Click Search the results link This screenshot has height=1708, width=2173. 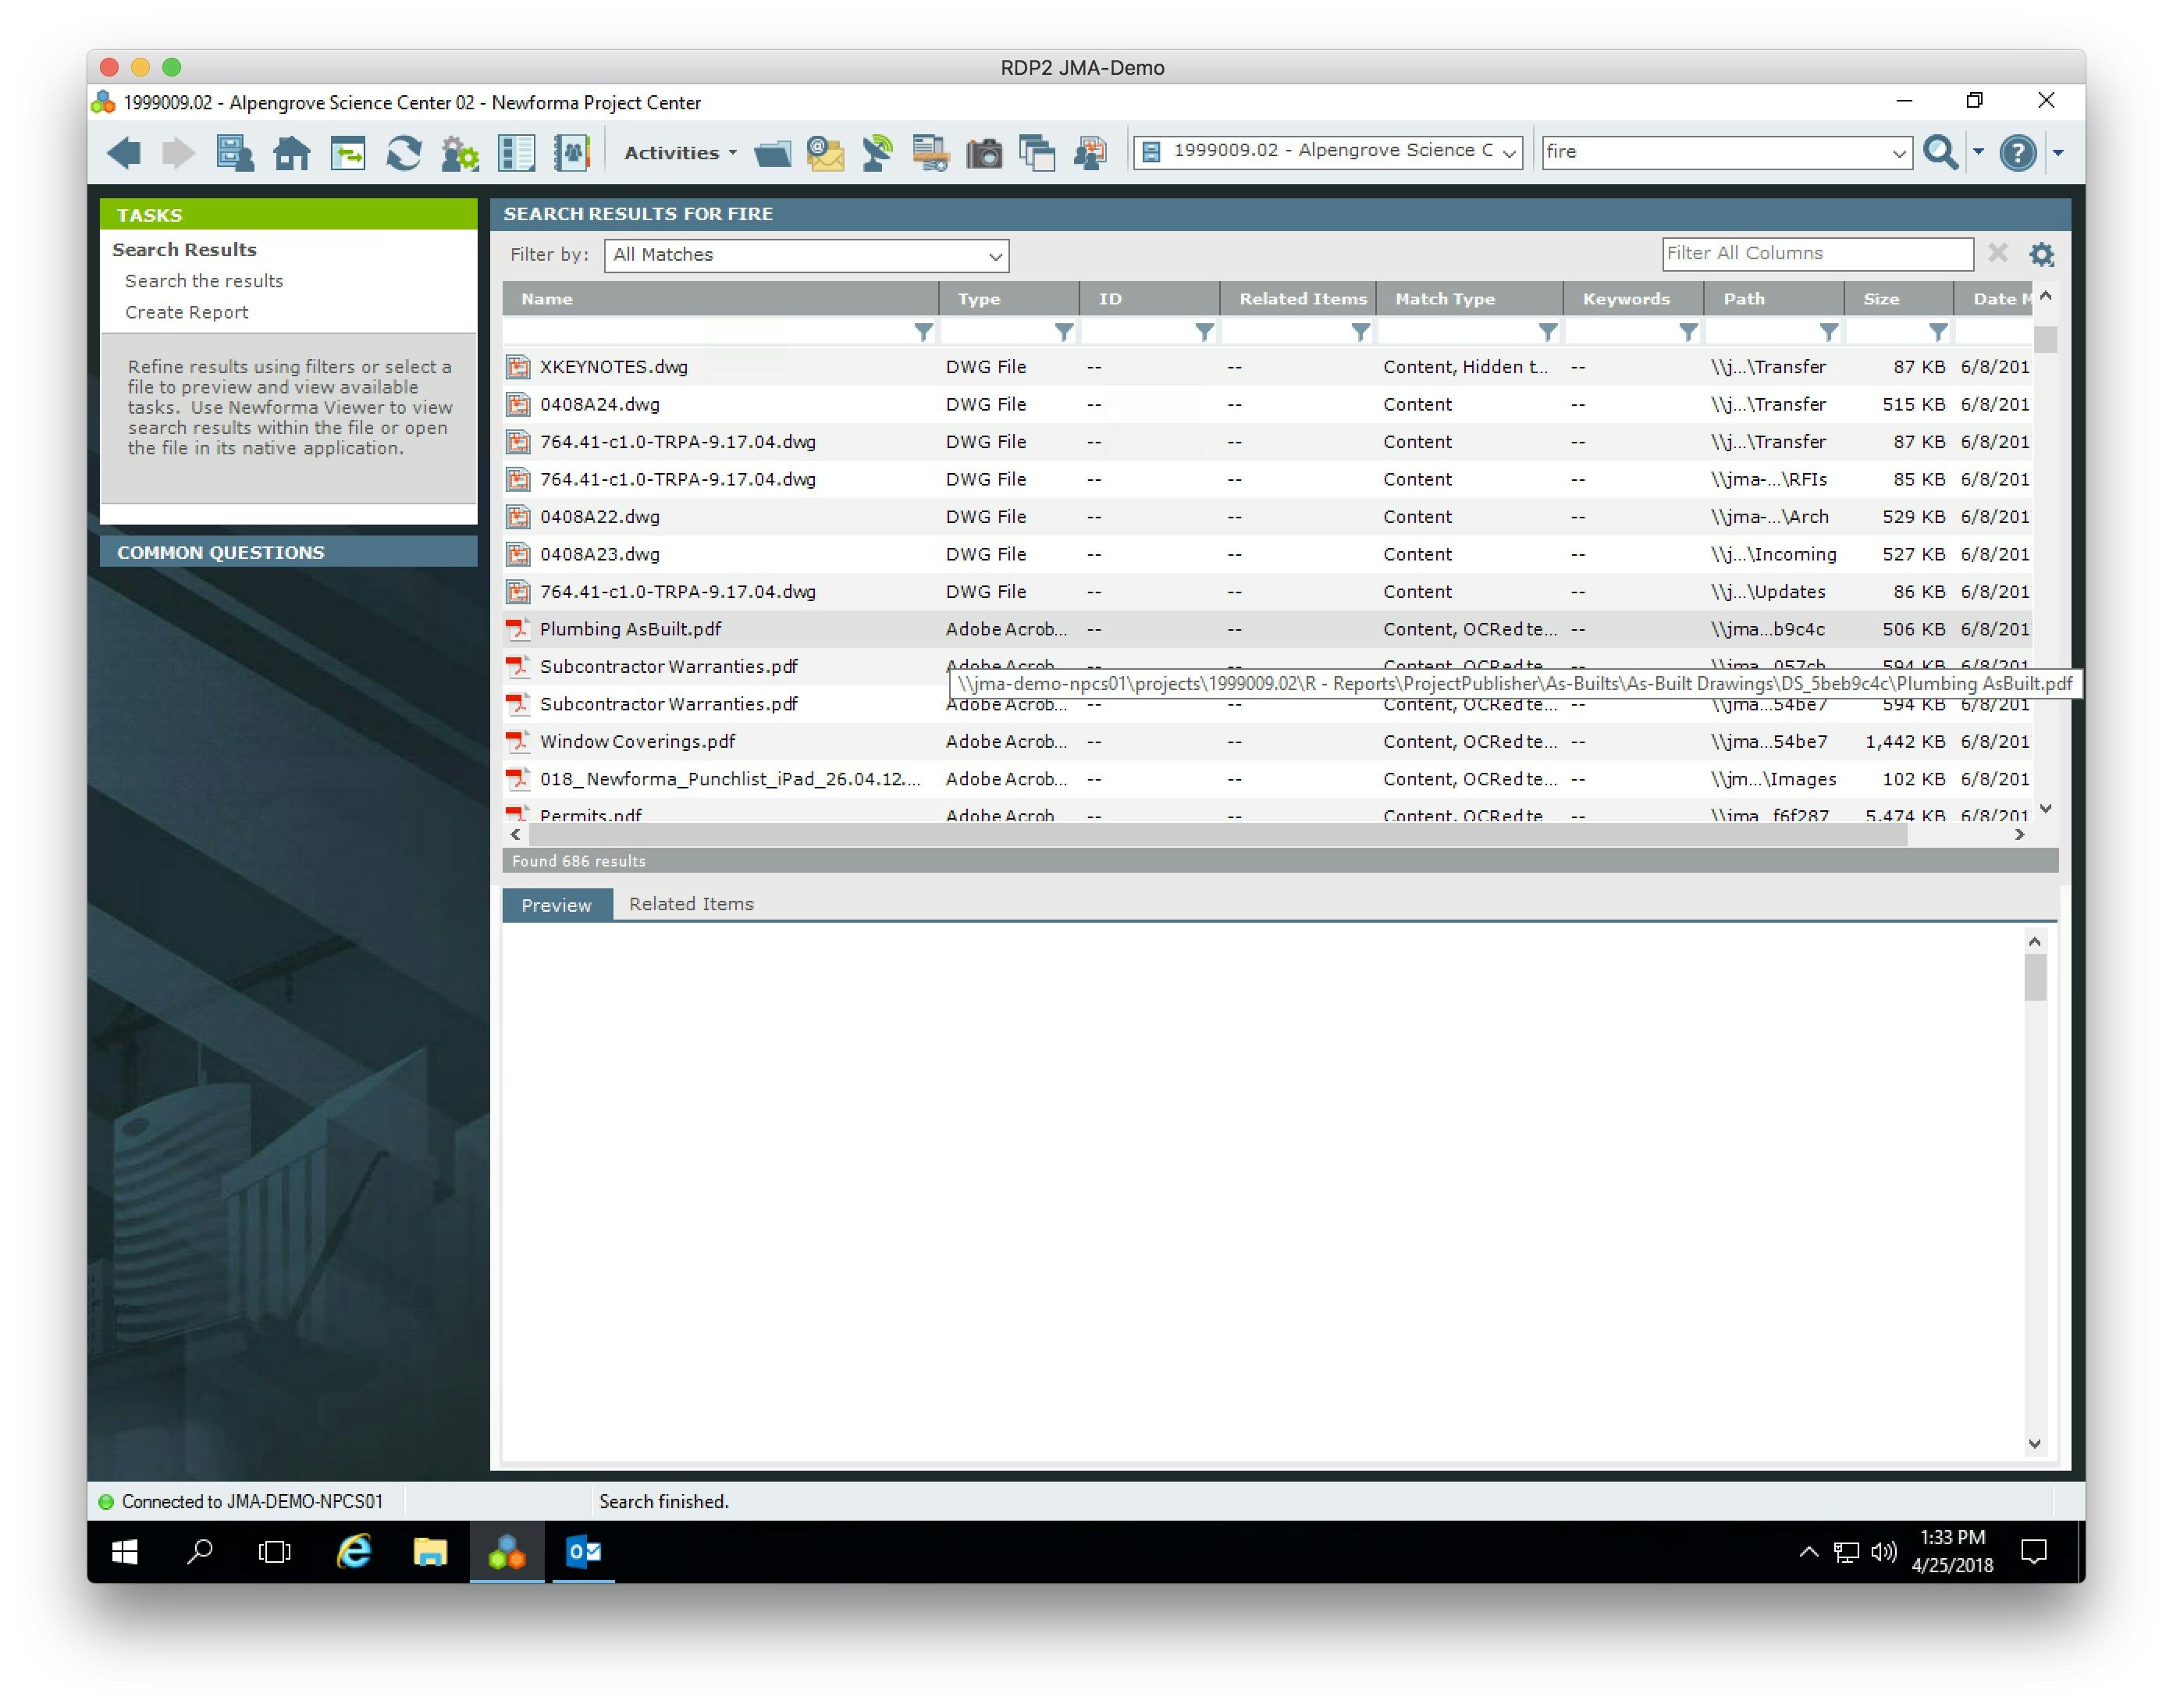click(204, 281)
